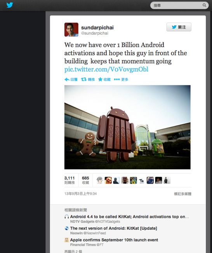Open NDTV Gadgets Android 4.4 KitKat headline
The height and width of the screenshot is (253, 212).
coord(129,217)
